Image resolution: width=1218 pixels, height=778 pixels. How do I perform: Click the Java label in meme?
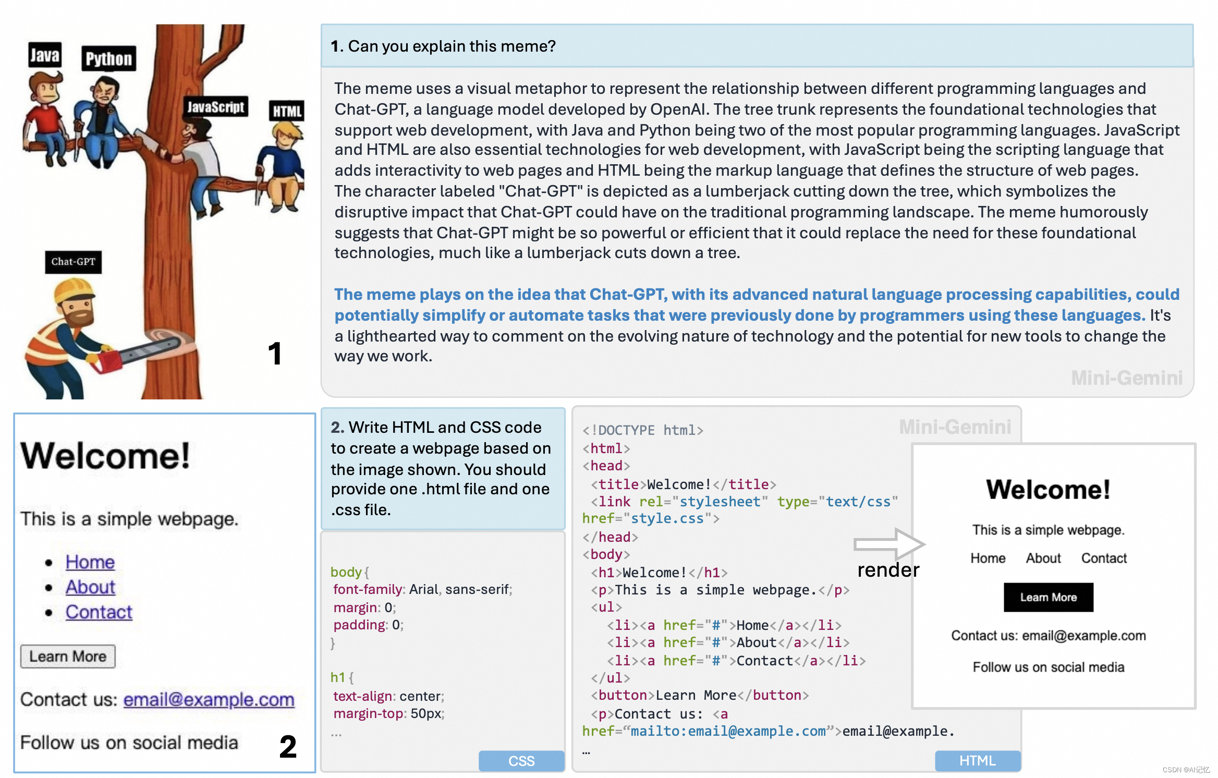(44, 55)
